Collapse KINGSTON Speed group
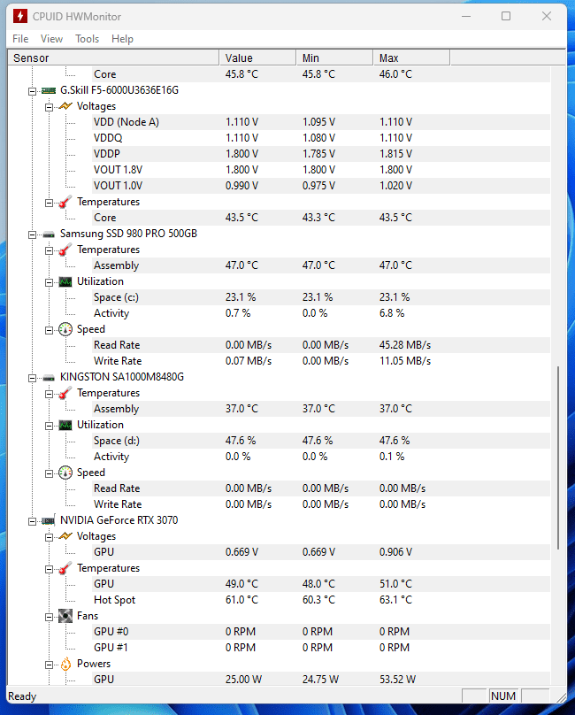Viewport: 575px width, 715px height. pyautogui.click(x=49, y=473)
